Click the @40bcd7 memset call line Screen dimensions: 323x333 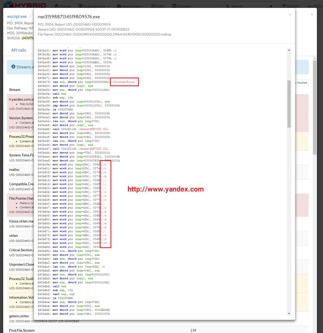click(x=73, y=149)
